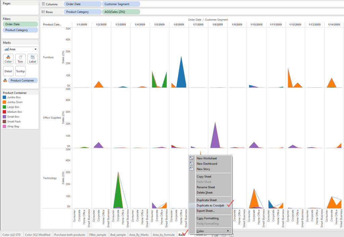
Task: Switch to FIlter_sample tab
Action: point(98,235)
